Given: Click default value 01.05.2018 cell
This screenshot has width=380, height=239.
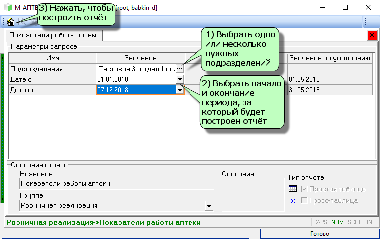Looking at the screenshot, I should (330, 79).
